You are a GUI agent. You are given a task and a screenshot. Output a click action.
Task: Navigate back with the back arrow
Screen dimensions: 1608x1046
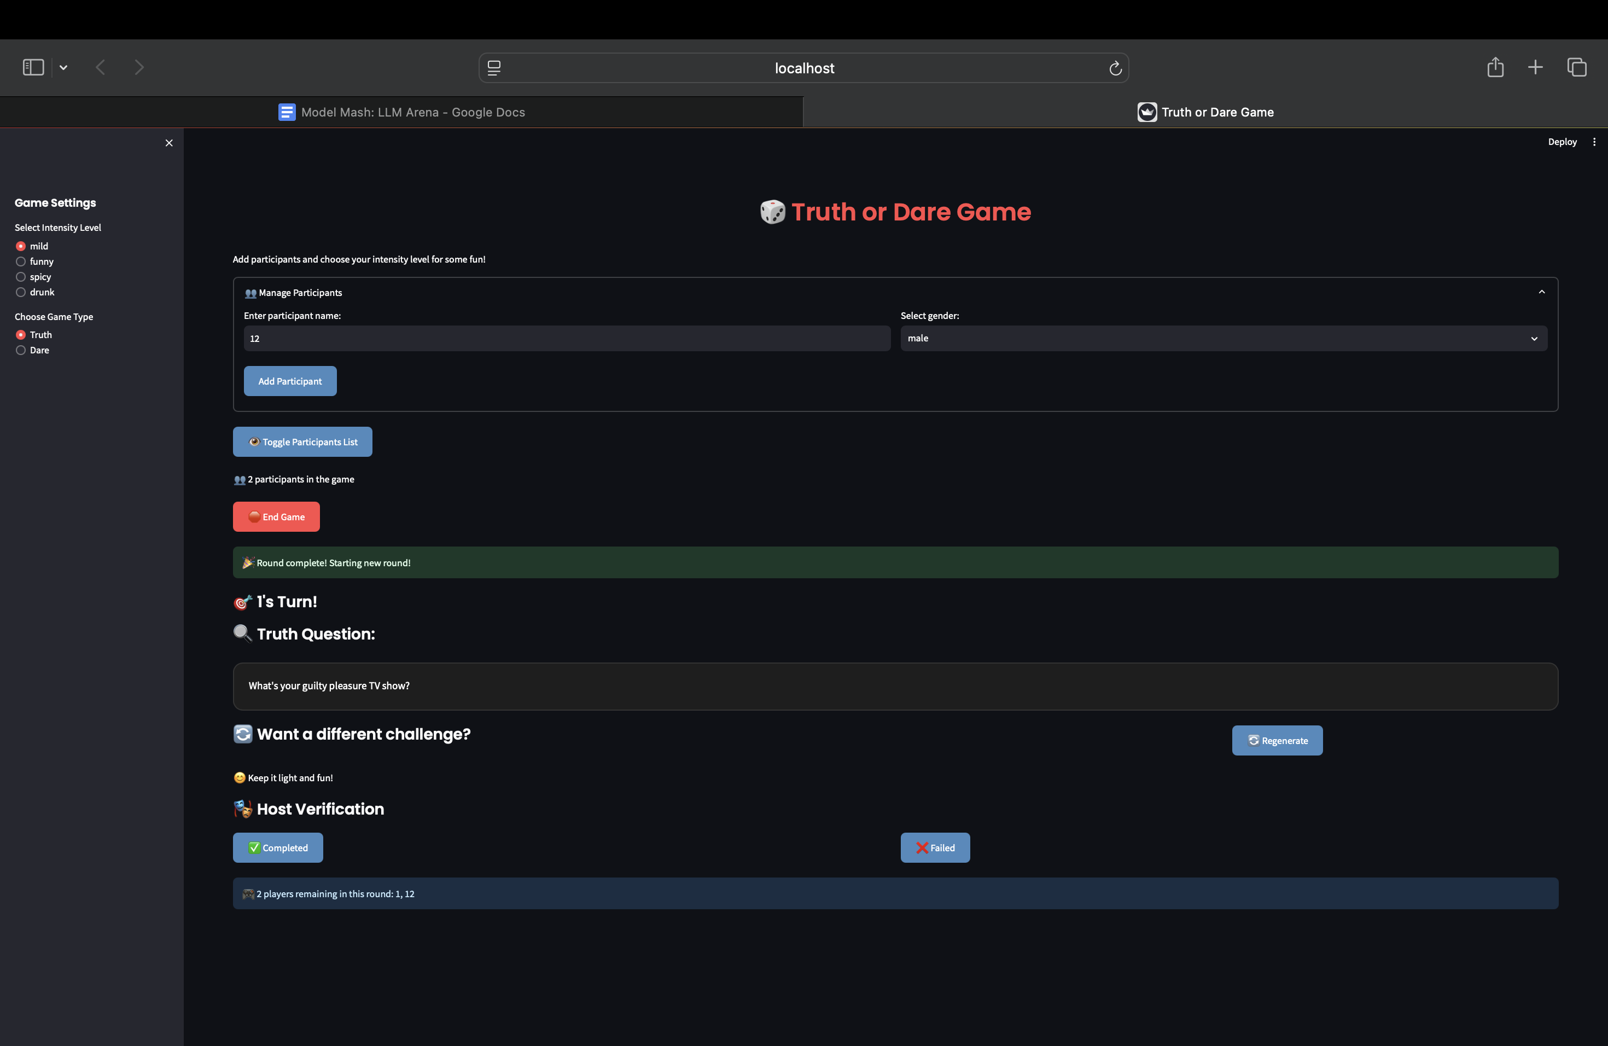coord(101,67)
